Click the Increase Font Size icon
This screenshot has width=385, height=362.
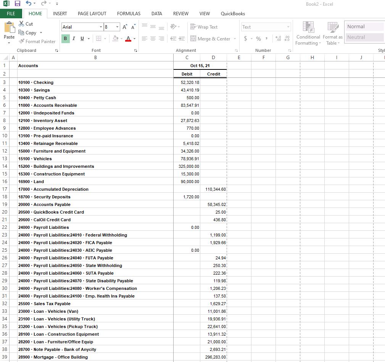coord(125,27)
